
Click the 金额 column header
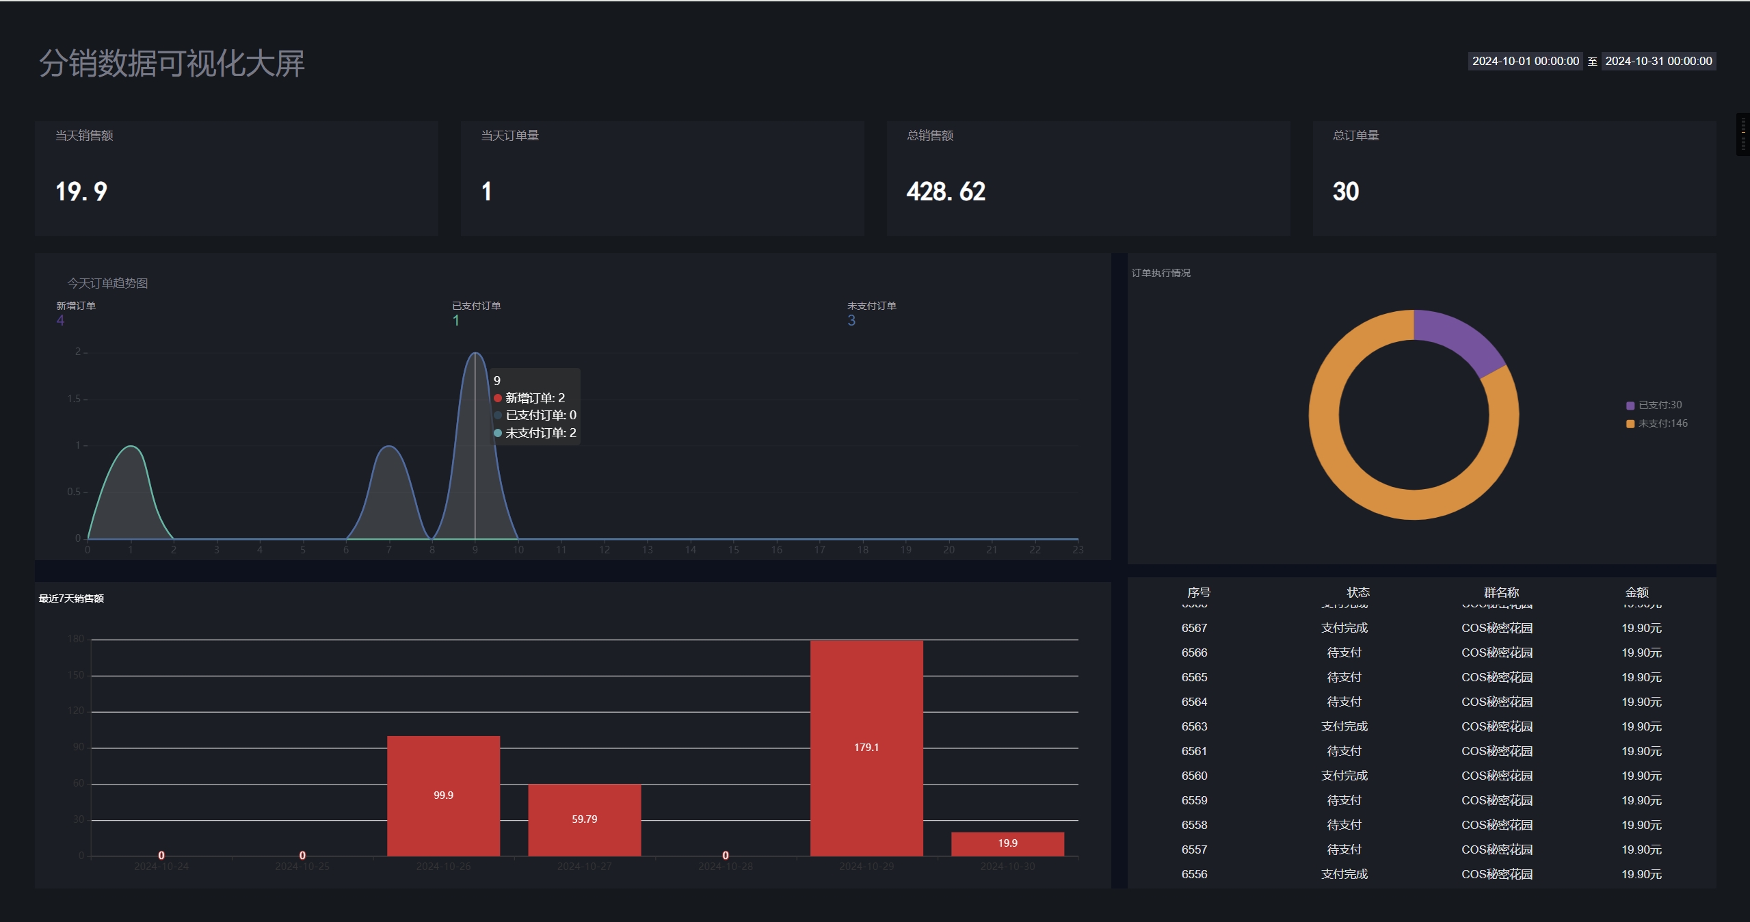1637,592
